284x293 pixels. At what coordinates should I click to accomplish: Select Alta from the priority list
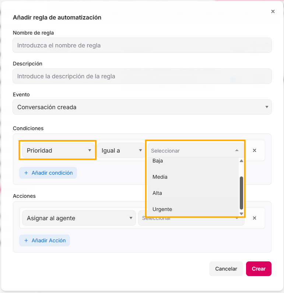coord(157,193)
